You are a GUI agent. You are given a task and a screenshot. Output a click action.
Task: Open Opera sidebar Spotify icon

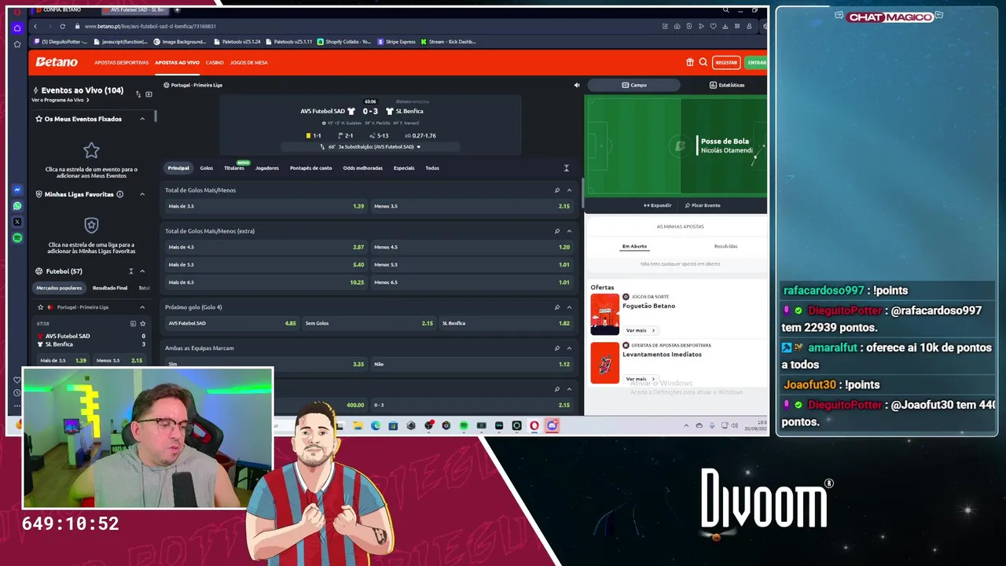[17, 237]
